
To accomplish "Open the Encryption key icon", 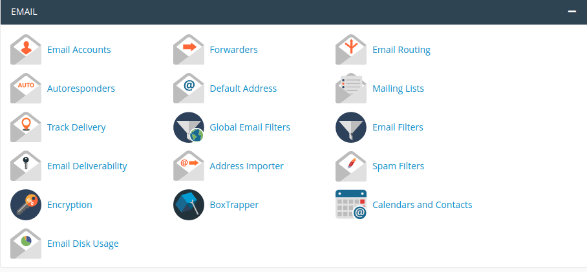I will pos(26,205).
